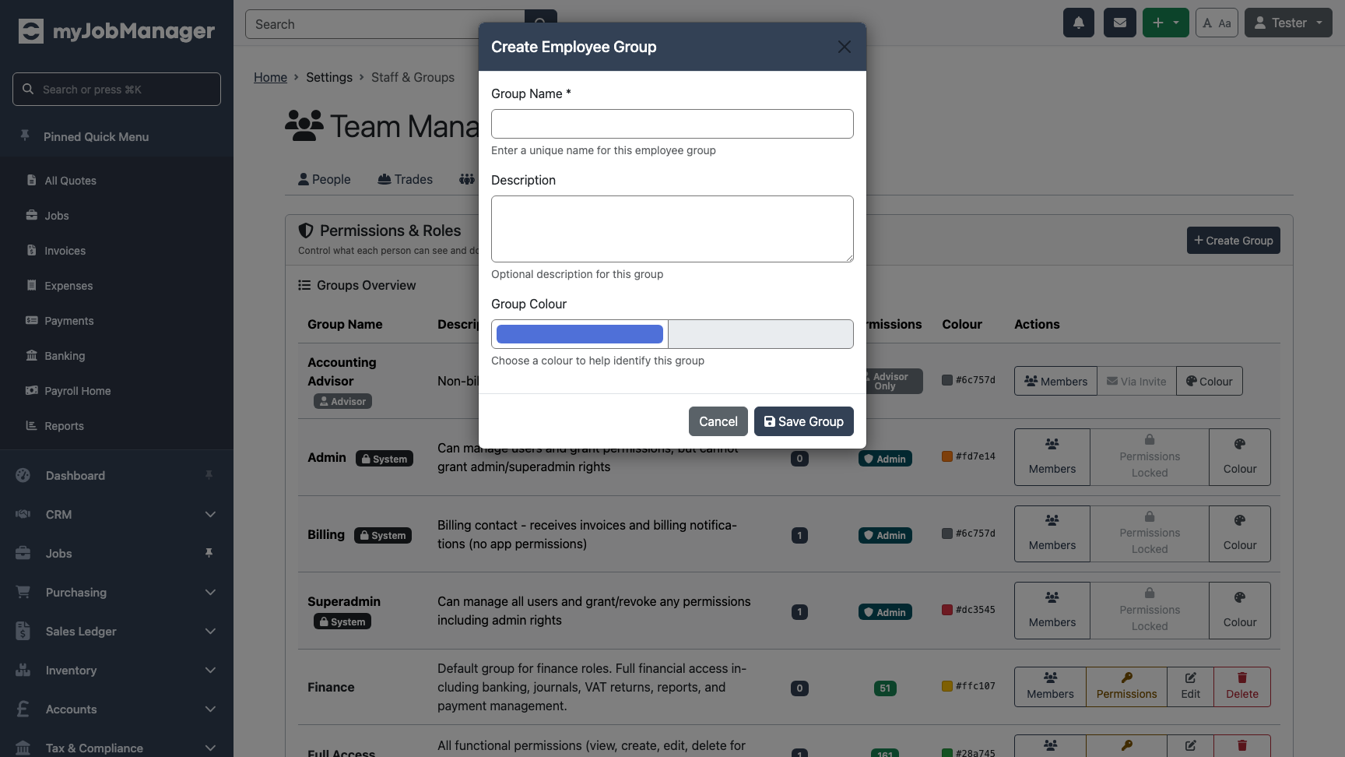This screenshot has height=757, width=1345.
Task: Open Members for Billing group
Action: click(x=1052, y=533)
